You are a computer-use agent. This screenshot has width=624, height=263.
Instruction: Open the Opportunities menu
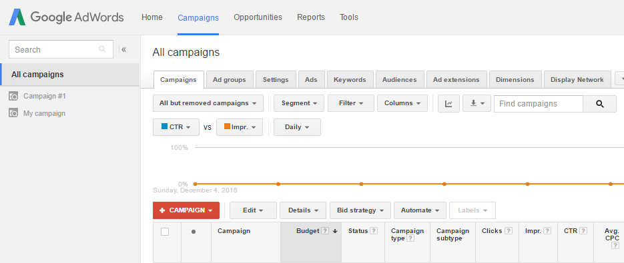coord(258,17)
